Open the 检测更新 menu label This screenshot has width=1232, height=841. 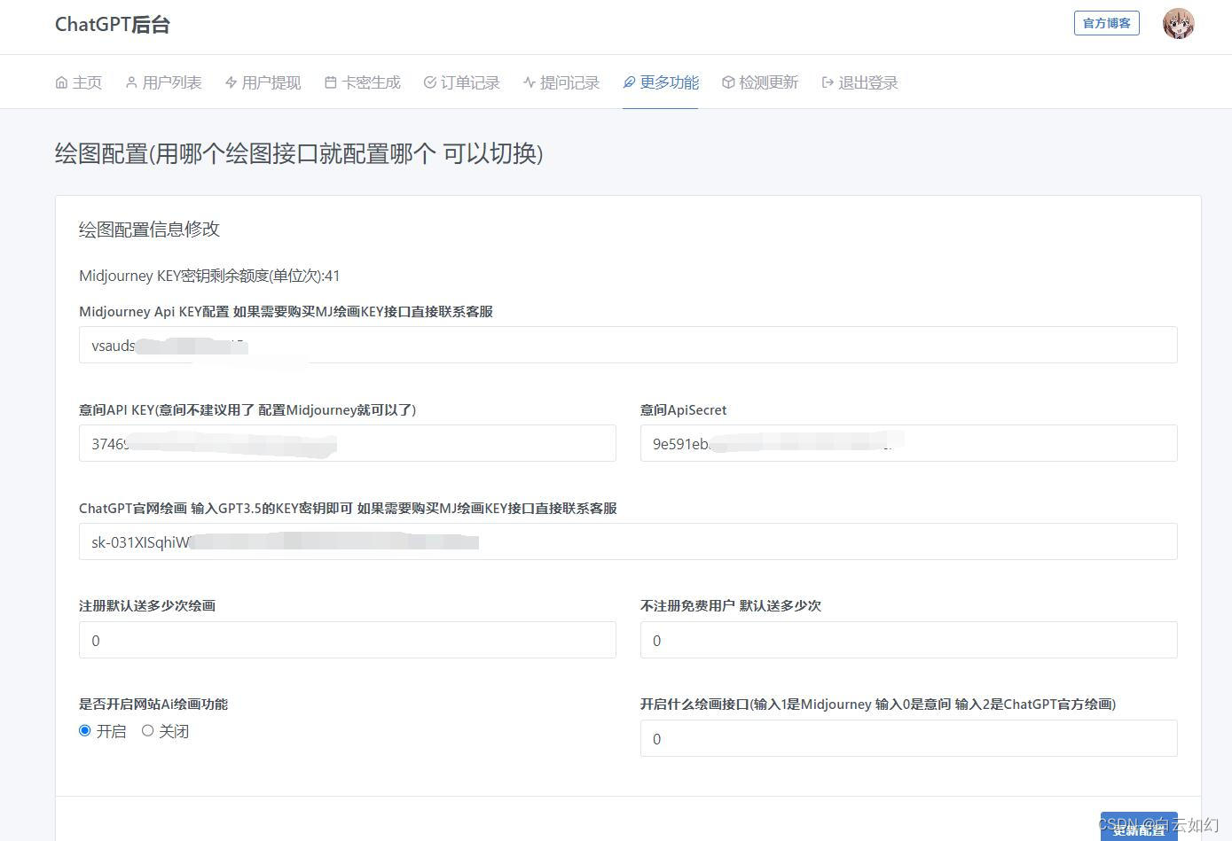769,82
